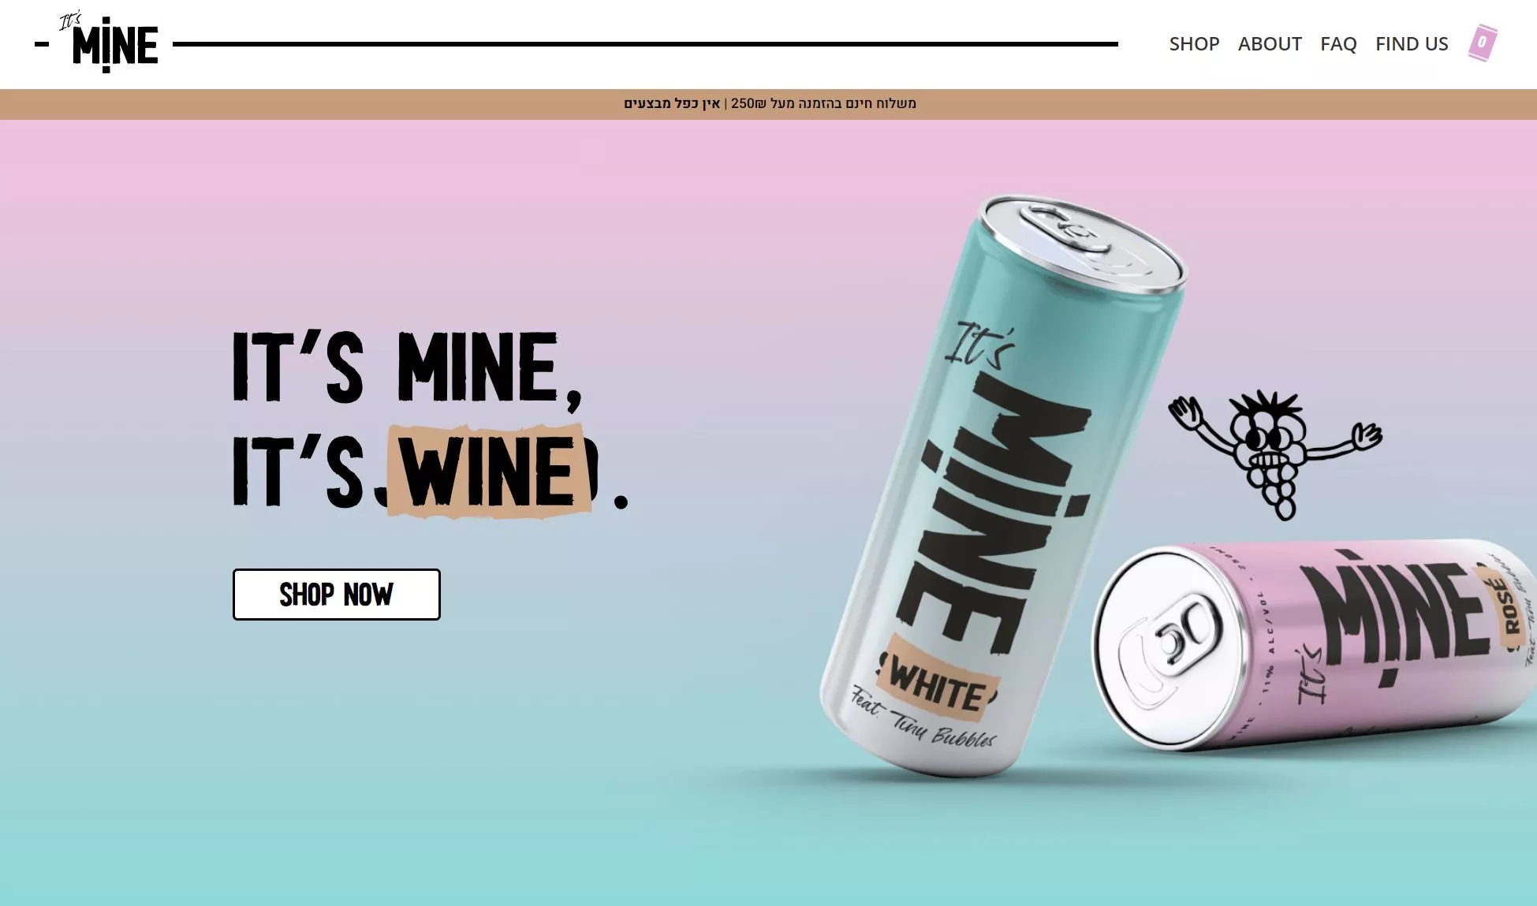Click the highlighted WINE word
Image resolution: width=1537 pixels, height=906 pixels.
[489, 472]
